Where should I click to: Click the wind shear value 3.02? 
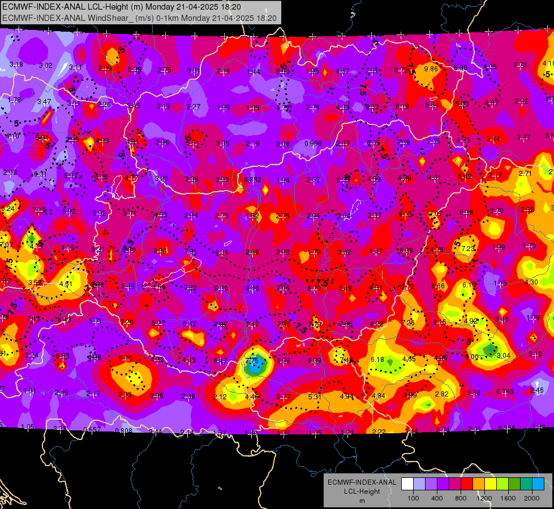pos(46,66)
